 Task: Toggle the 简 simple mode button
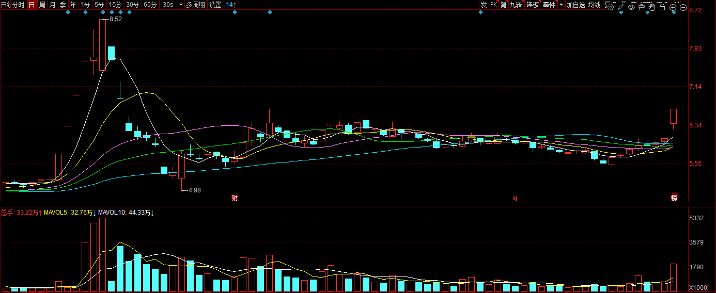point(503,5)
